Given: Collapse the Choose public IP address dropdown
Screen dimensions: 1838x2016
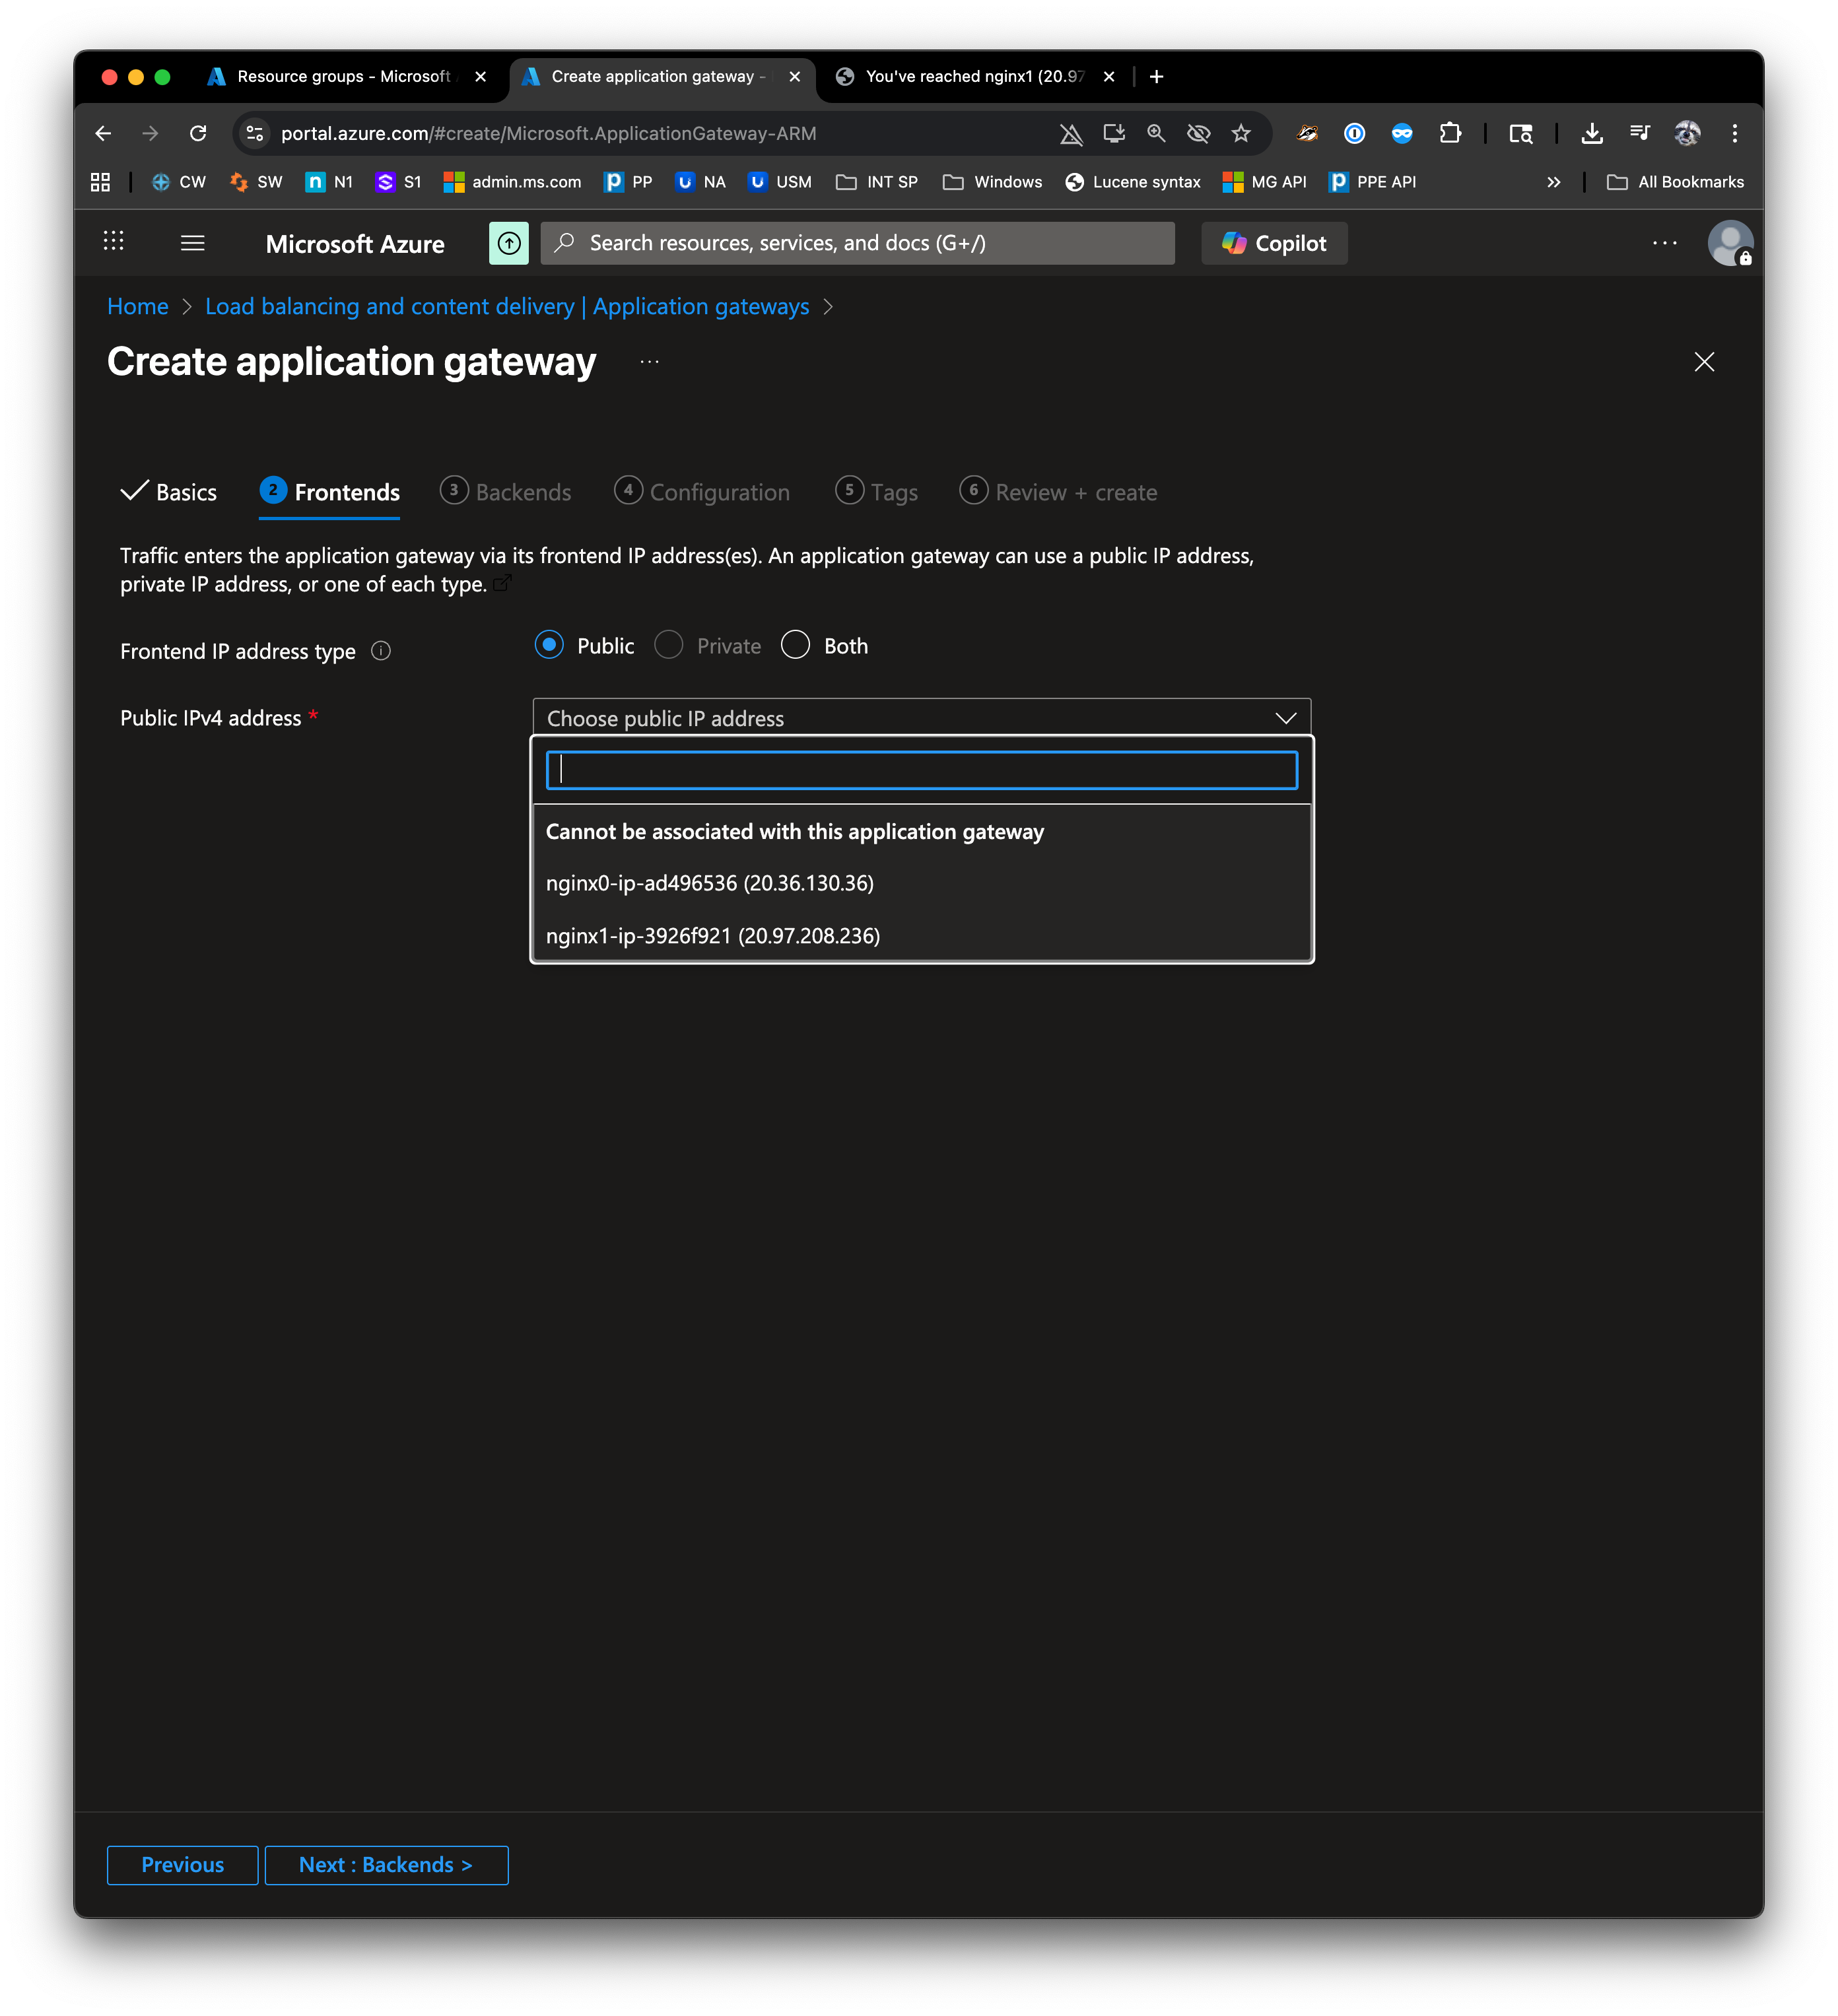Looking at the screenshot, I should coord(1285,718).
